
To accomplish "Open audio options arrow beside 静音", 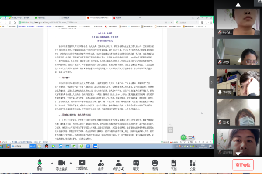I will (x=52, y=163).
